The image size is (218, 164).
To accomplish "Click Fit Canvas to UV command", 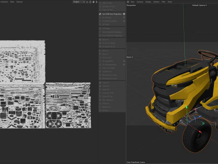I will pyautogui.click(x=109, y=46).
